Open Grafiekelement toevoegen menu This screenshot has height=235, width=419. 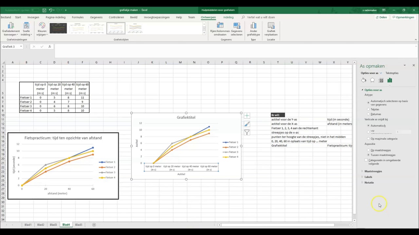click(x=11, y=29)
